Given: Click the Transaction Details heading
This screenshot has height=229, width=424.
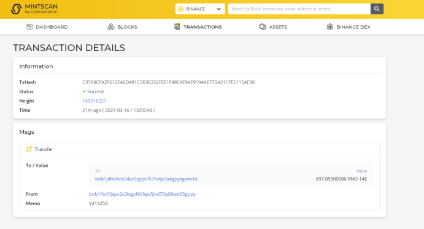Looking at the screenshot, I should [x=69, y=48].
